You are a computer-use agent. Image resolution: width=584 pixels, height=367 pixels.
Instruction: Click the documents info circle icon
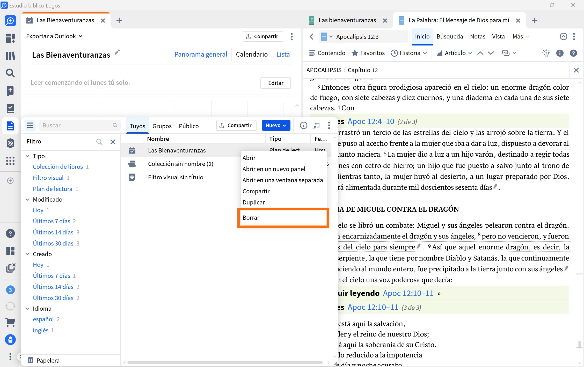[303, 125]
